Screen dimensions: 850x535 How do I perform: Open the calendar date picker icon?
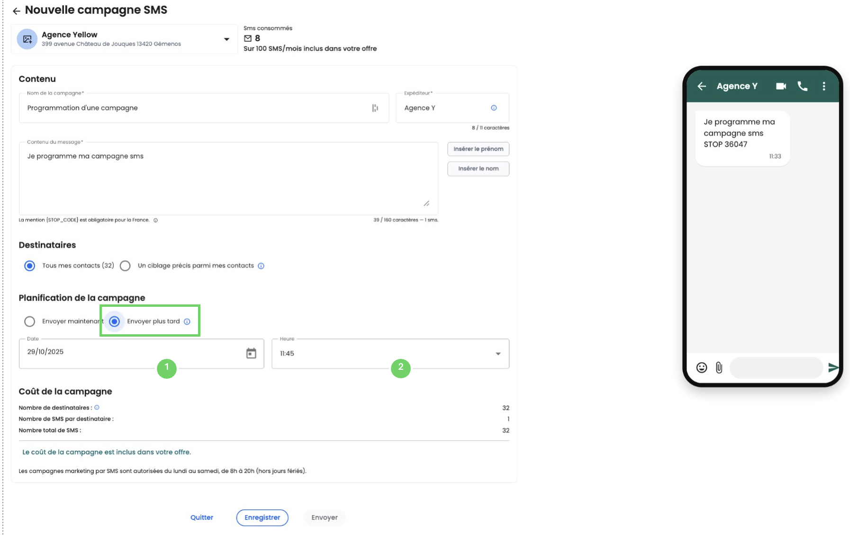[x=251, y=353]
